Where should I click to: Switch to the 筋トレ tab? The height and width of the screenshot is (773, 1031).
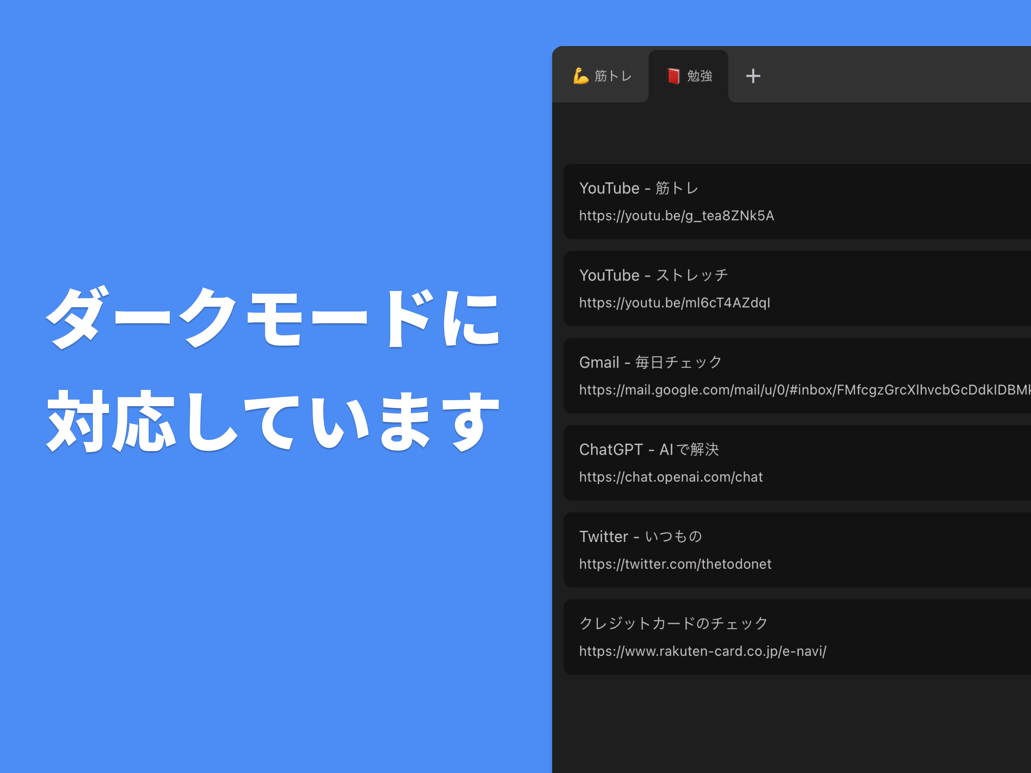tap(612, 76)
